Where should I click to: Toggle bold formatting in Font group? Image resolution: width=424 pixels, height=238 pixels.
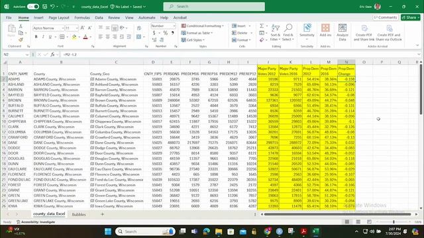coord(36,37)
